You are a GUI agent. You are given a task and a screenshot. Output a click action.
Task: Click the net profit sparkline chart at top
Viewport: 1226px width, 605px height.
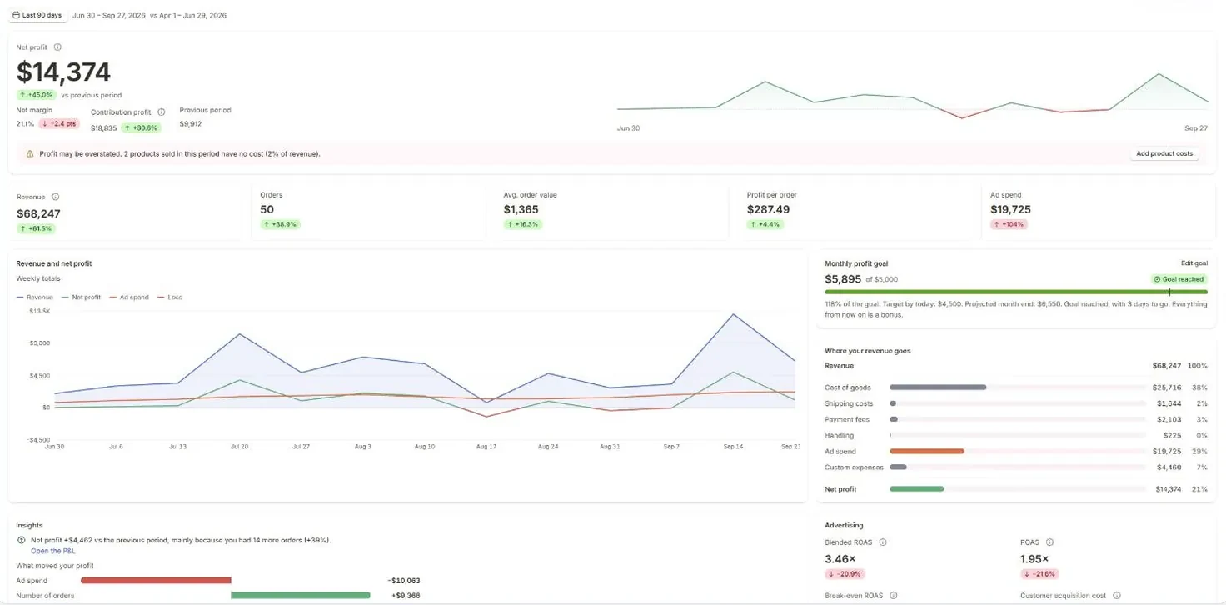tap(912, 97)
